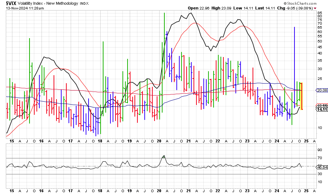Click the indicator peak near 2020
This screenshot has width=328, height=194.
(163, 156)
